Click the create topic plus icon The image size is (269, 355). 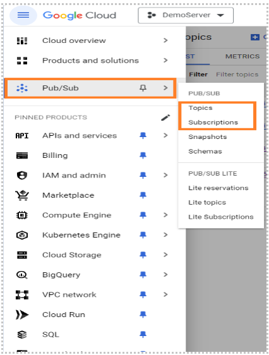click(255, 37)
